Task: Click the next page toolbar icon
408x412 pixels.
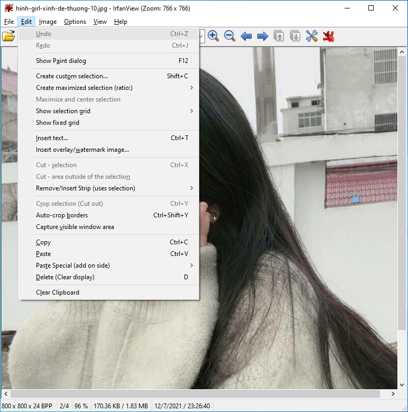Action: (295, 36)
